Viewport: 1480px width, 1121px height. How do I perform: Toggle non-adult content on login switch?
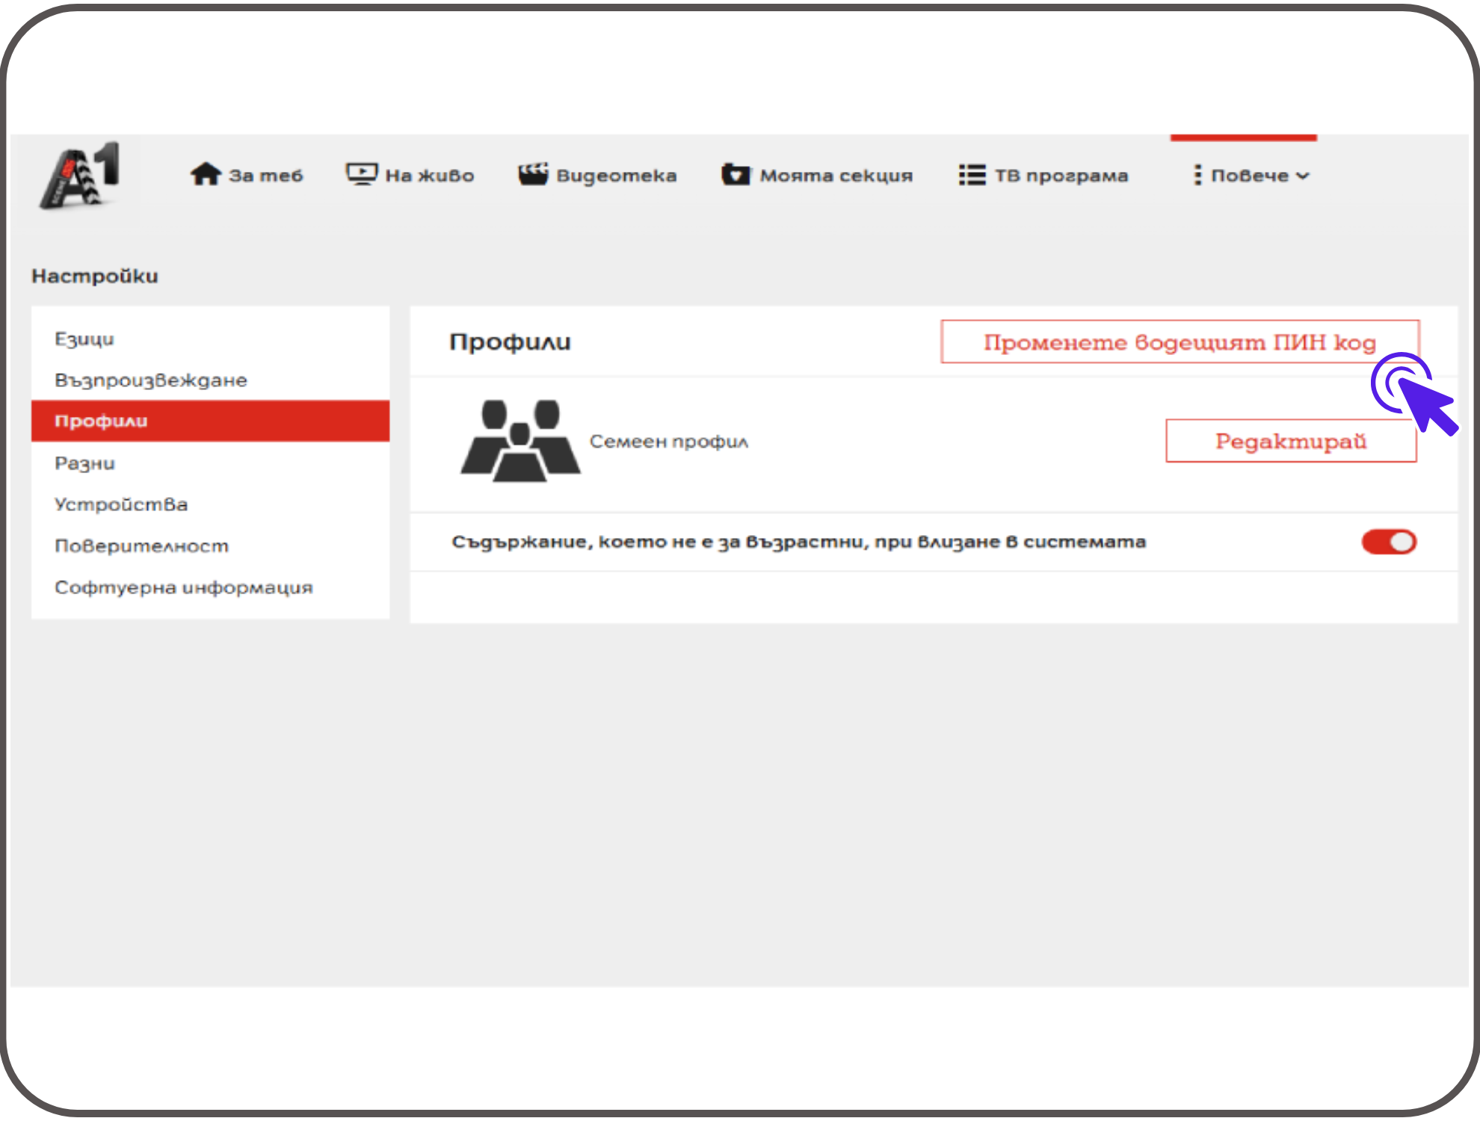coord(1388,542)
